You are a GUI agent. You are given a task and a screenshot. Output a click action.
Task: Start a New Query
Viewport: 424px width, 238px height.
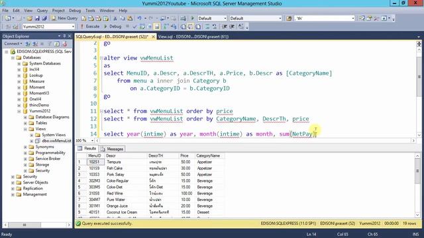click(x=64, y=18)
